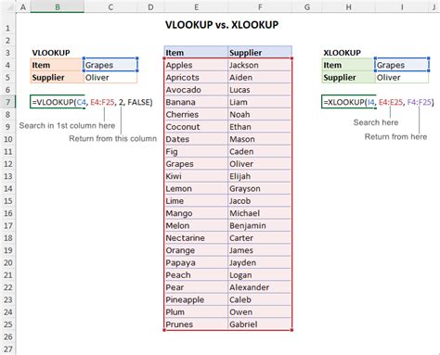Select the VLOOKUP Item input cell Grapes
This screenshot has height=355, width=440.
point(110,65)
